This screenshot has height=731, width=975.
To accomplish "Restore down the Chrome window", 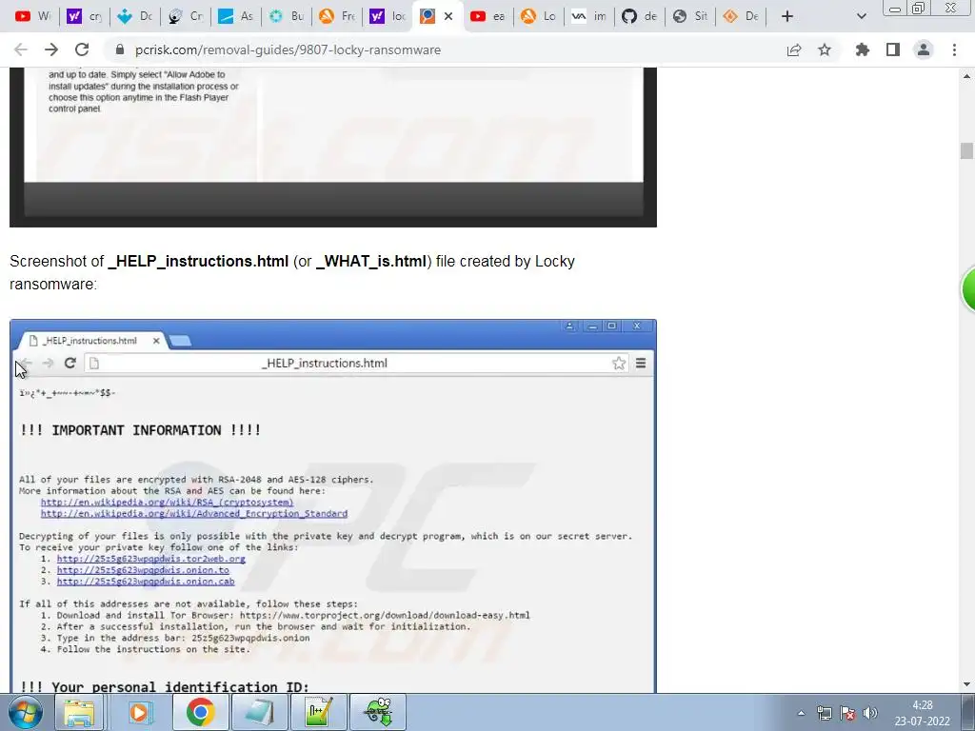I will pos(918,8).
